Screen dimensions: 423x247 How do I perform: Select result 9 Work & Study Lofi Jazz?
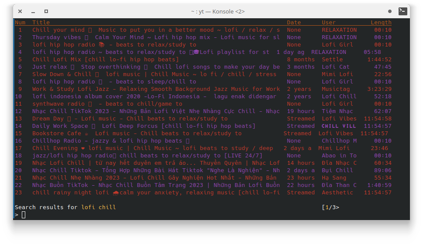click(156, 89)
